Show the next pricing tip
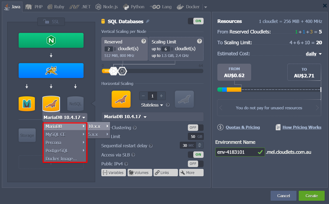This screenshot has width=329, height=204. click(317, 108)
